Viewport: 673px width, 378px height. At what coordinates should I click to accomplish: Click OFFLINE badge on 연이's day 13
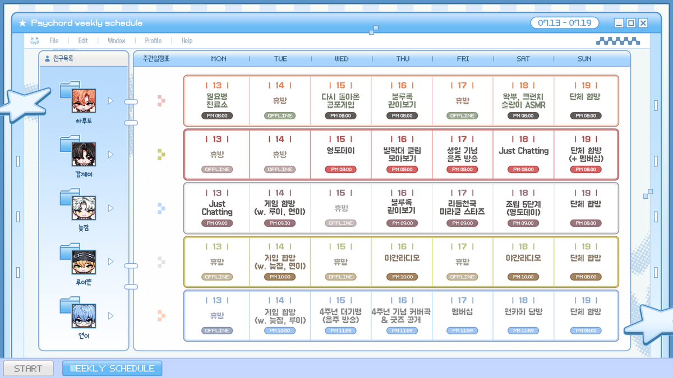(217, 331)
